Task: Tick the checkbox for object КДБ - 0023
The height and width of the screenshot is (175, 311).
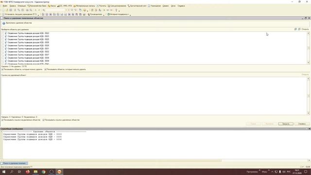Action: [x=3, y=36]
